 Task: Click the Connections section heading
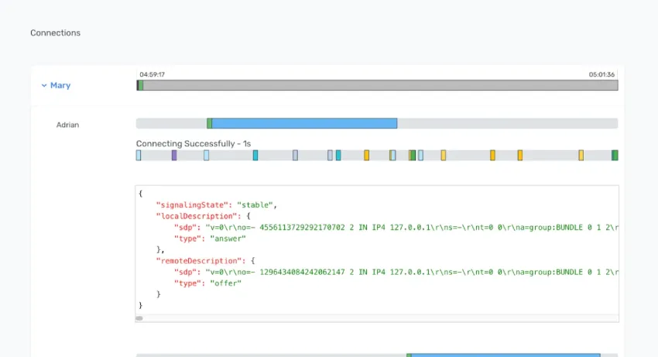[55, 33]
